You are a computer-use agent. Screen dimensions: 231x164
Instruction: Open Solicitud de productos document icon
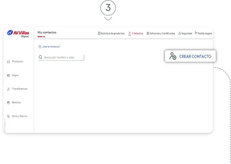(99, 33)
